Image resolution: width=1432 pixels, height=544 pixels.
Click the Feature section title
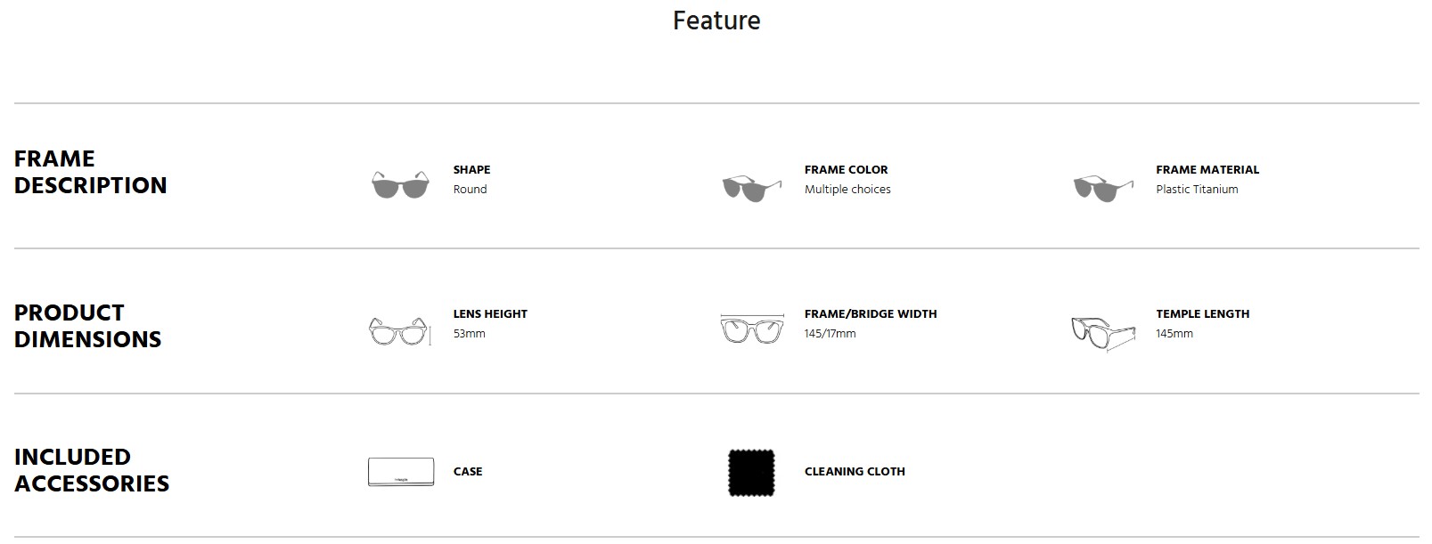coord(716,20)
